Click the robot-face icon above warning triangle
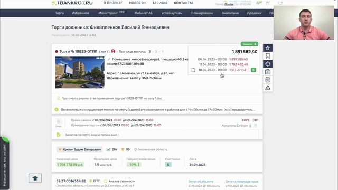 click(268, 80)
